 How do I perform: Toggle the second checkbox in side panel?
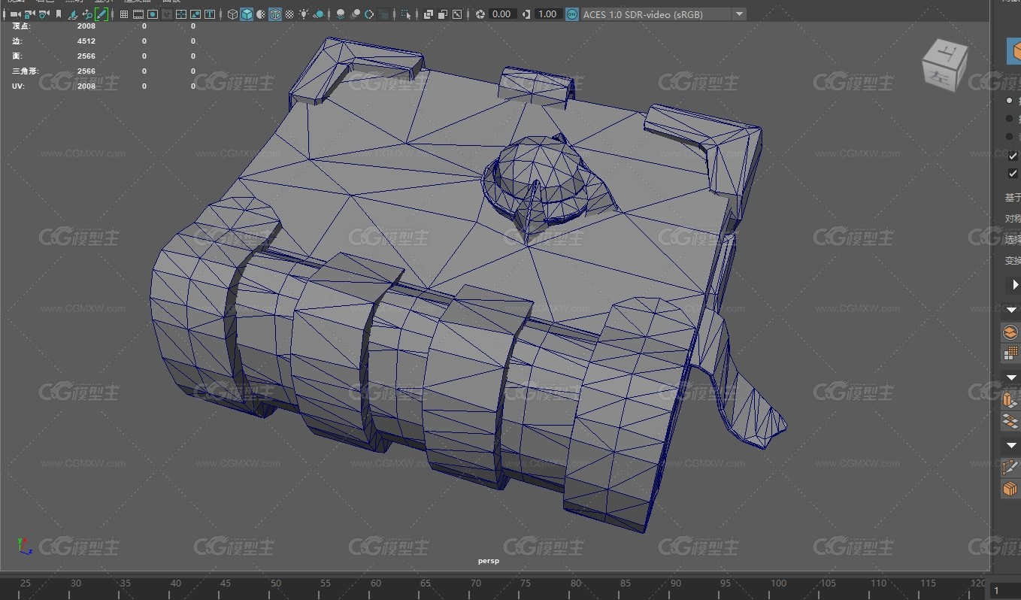pos(1013,174)
